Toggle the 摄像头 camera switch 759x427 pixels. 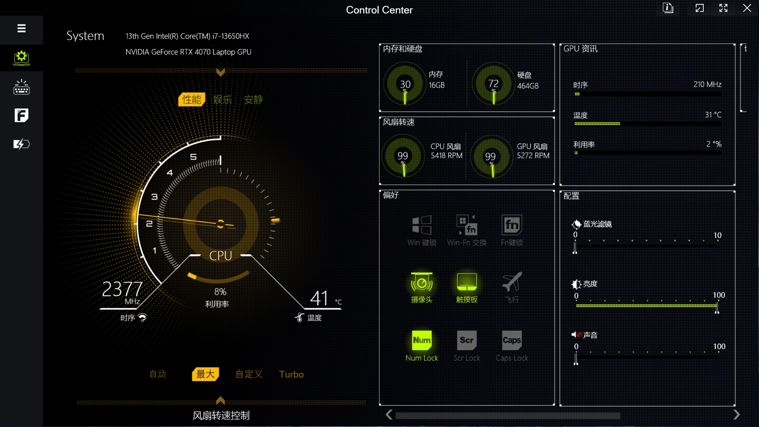(421, 283)
